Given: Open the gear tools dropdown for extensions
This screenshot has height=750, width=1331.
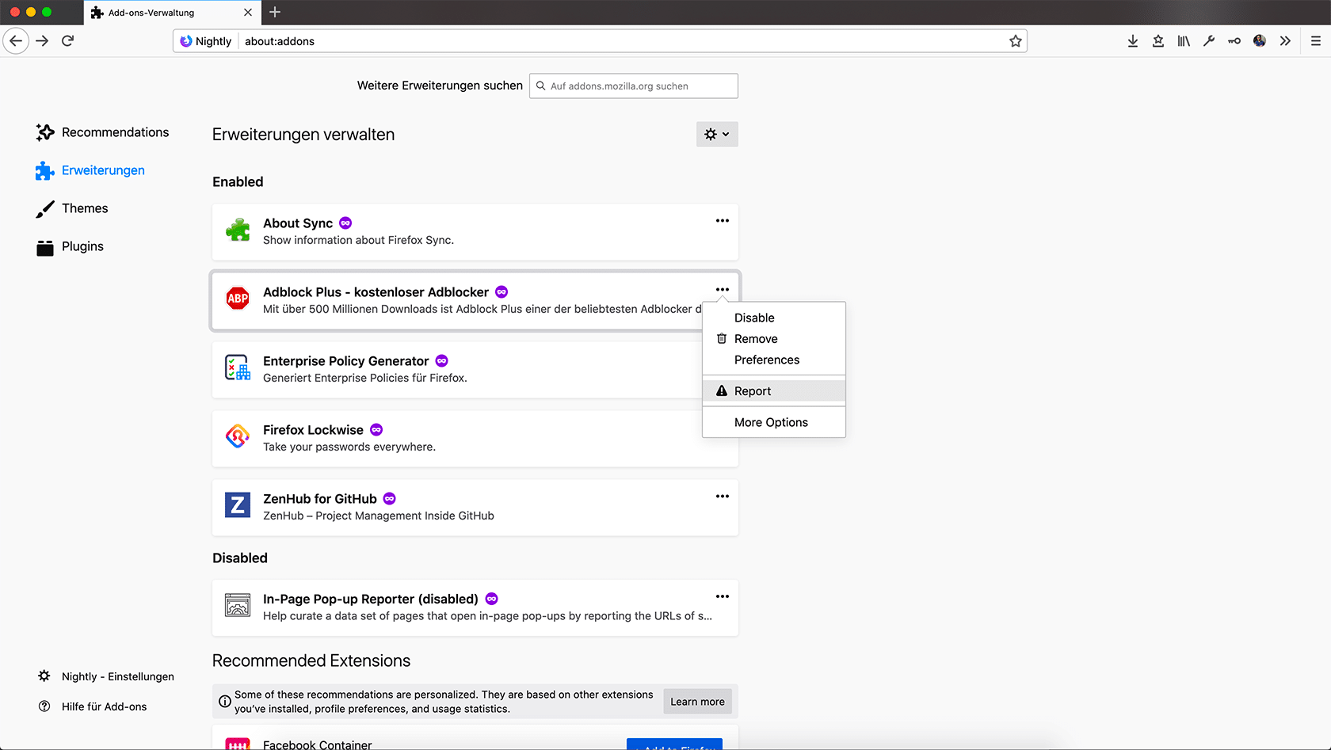Looking at the screenshot, I should click(x=717, y=135).
